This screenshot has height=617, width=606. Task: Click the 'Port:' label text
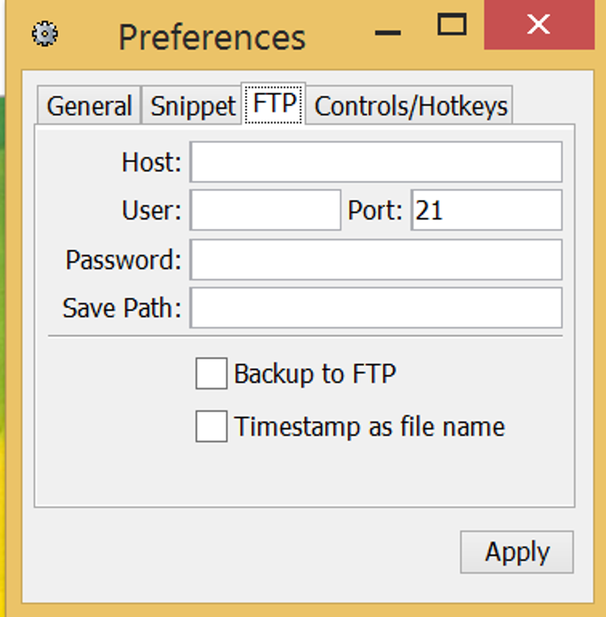375,210
